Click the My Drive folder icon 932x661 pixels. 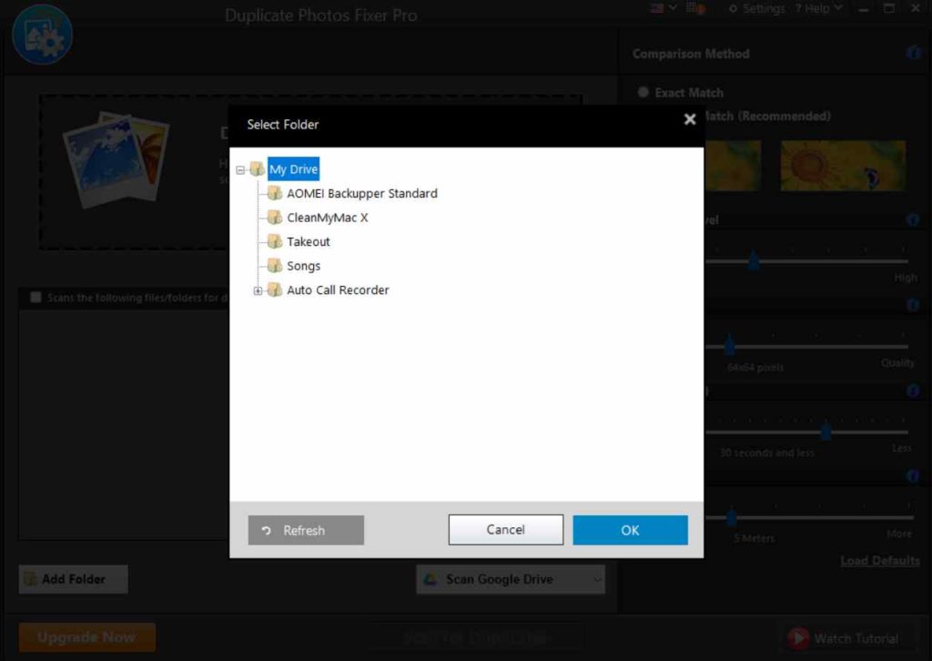(257, 168)
